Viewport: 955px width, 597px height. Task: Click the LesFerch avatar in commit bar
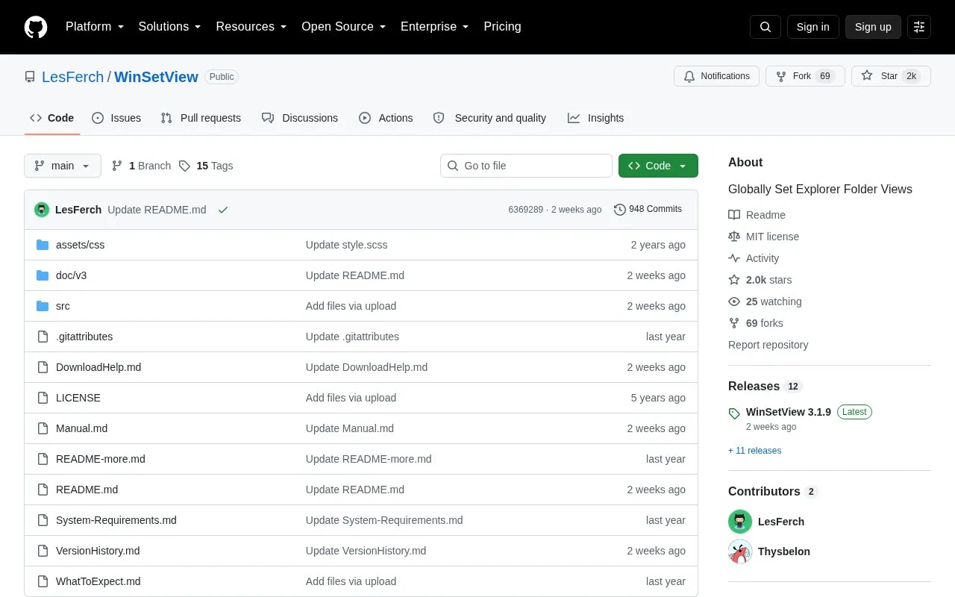pyautogui.click(x=42, y=210)
